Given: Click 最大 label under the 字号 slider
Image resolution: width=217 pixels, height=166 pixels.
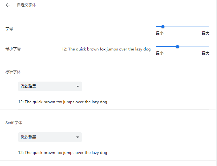Looking at the screenshot, I should pyautogui.click(x=206, y=33).
